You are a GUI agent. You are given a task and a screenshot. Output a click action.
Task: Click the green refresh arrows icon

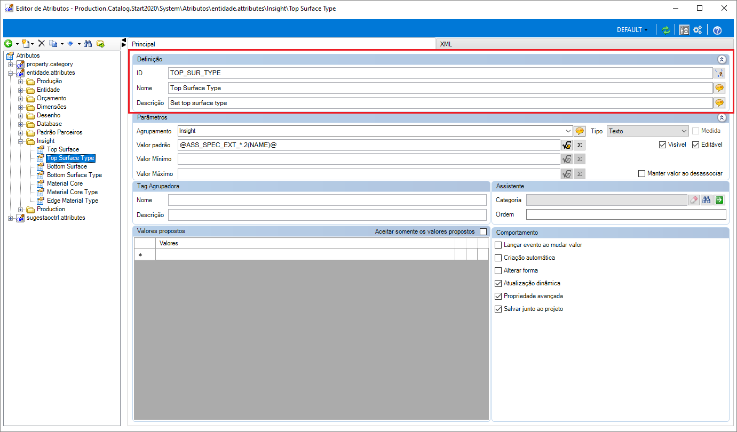[665, 30]
